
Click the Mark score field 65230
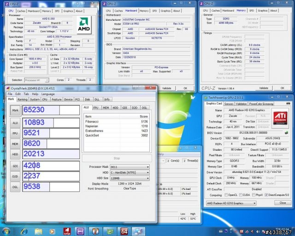(x=51, y=110)
